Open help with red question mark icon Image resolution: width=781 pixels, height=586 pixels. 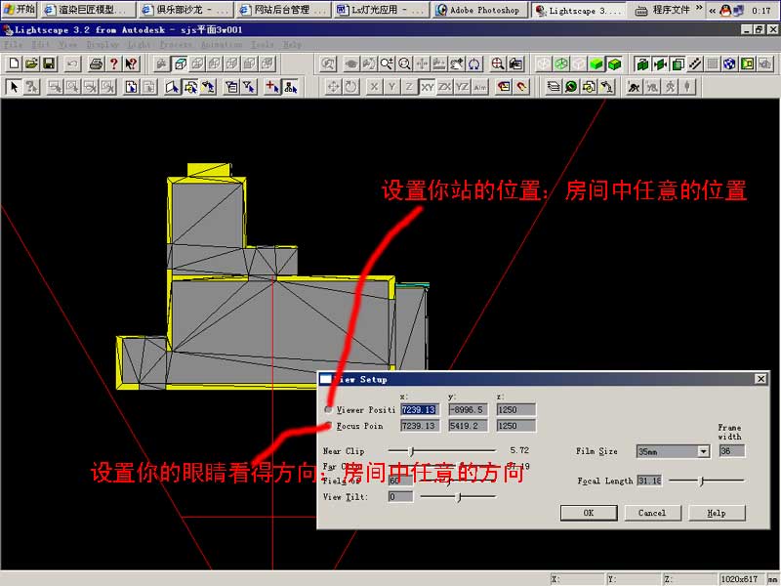pyautogui.click(x=113, y=63)
